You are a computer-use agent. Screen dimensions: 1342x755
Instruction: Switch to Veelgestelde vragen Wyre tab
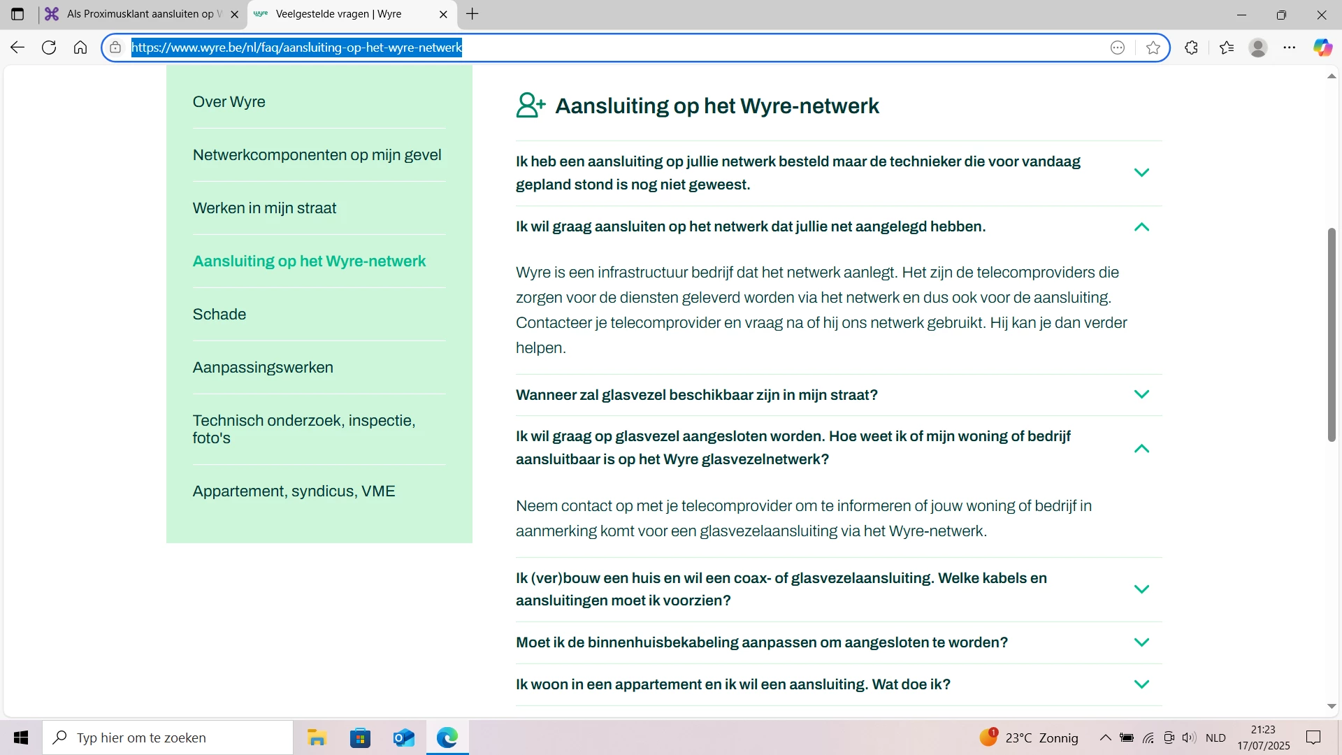(x=352, y=14)
